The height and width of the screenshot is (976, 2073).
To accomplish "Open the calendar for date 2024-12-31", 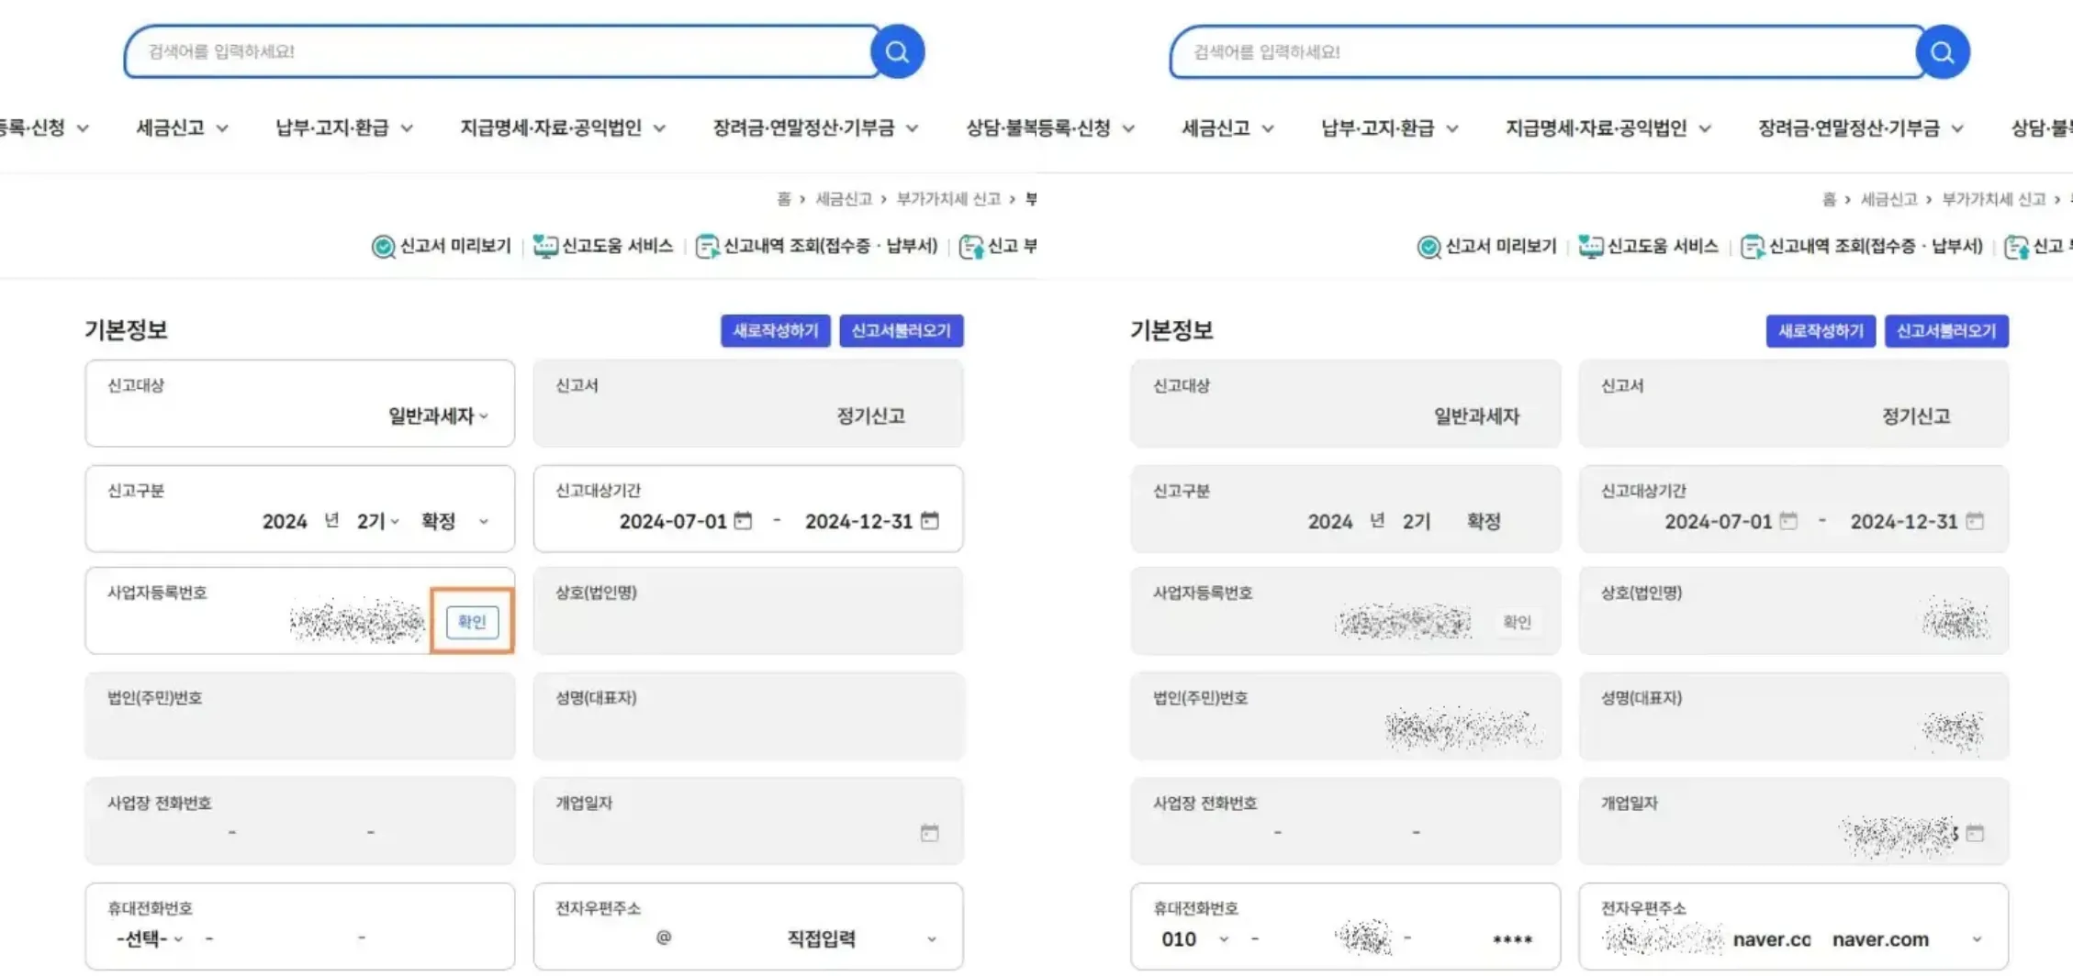I will [931, 520].
